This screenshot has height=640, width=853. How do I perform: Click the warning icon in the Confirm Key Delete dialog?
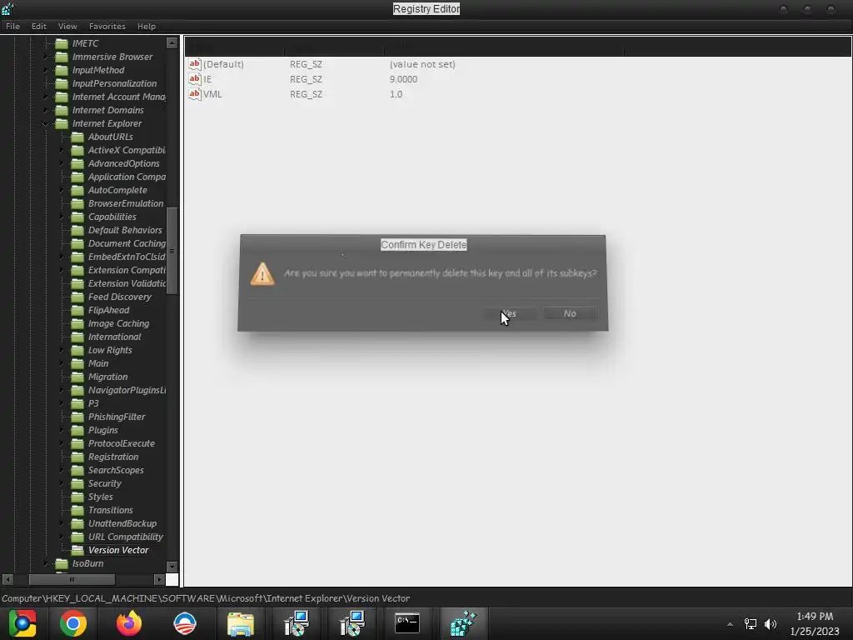[262, 273]
